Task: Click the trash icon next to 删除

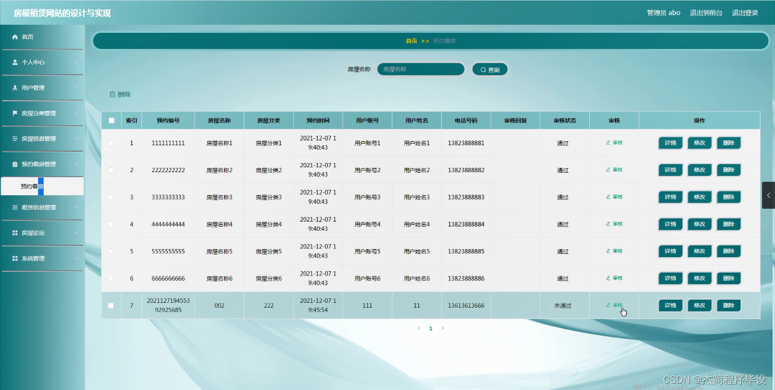Action: click(111, 94)
